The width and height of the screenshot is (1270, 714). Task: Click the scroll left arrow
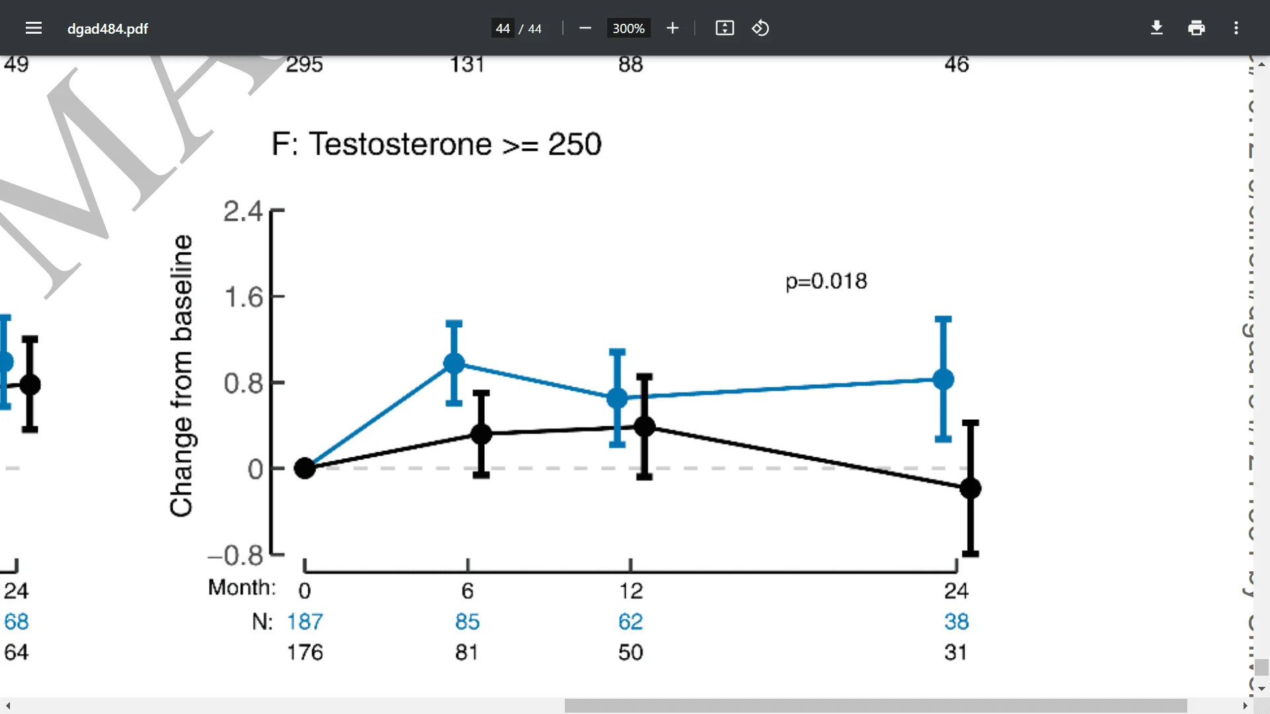(x=8, y=705)
